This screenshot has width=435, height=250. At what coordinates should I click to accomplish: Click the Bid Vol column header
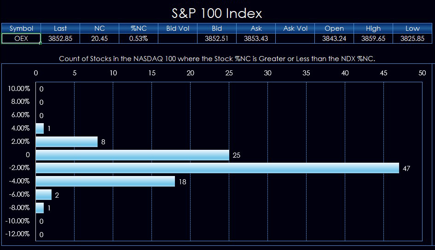178,28
